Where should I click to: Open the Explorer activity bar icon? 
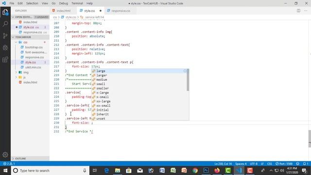[x=5, y=12]
